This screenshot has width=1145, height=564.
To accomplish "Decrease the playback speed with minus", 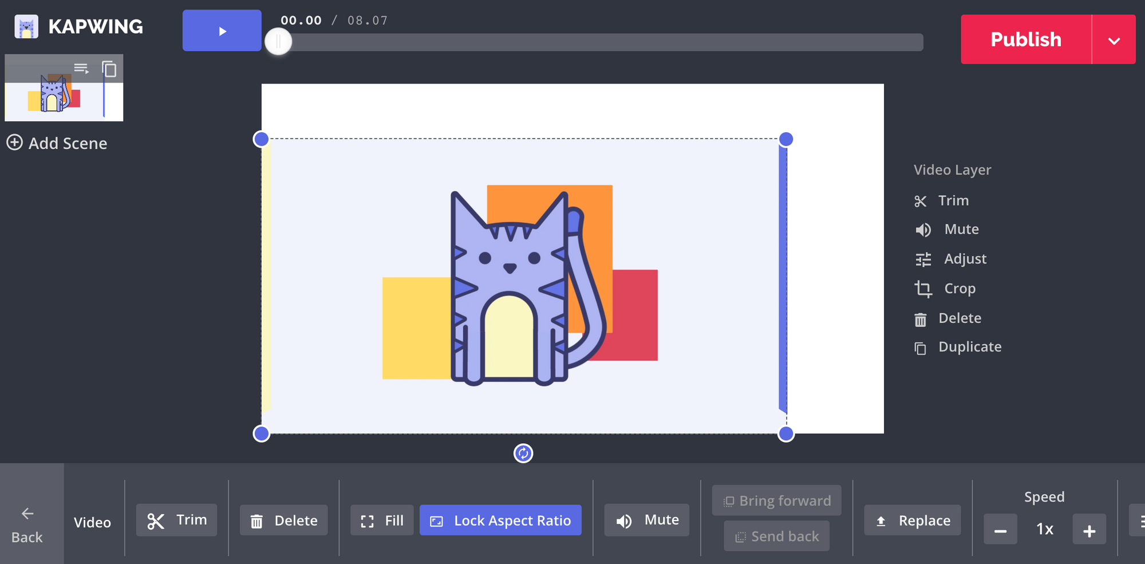I will [1000, 530].
